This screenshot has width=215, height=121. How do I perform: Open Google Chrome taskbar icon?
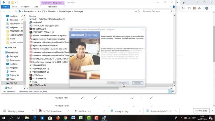66,118
